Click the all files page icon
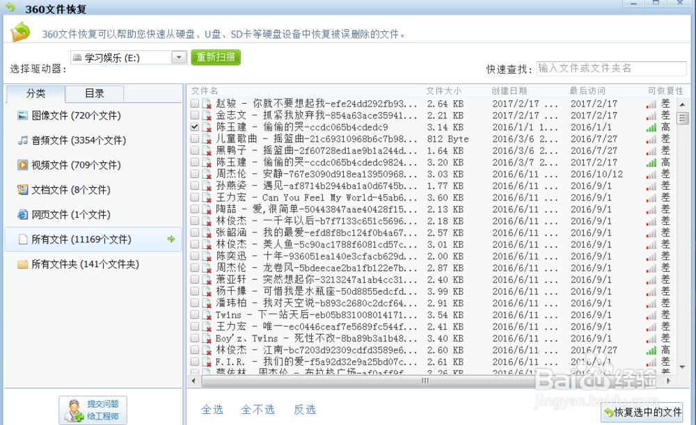 (x=23, y=239)
